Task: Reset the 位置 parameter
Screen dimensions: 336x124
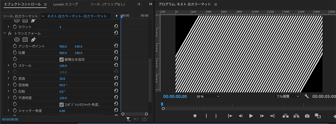Action: 116,52
